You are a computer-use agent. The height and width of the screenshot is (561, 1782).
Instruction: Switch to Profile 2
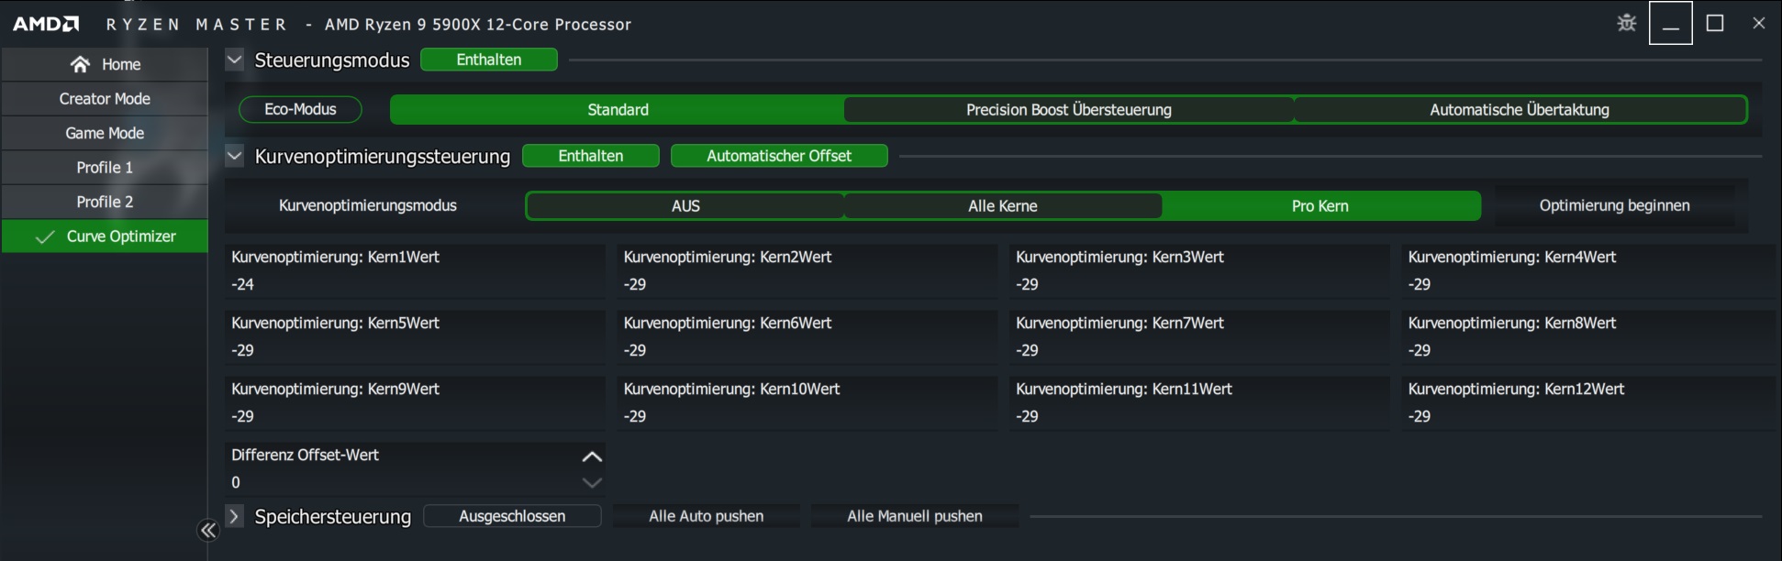tap(105, 201)
